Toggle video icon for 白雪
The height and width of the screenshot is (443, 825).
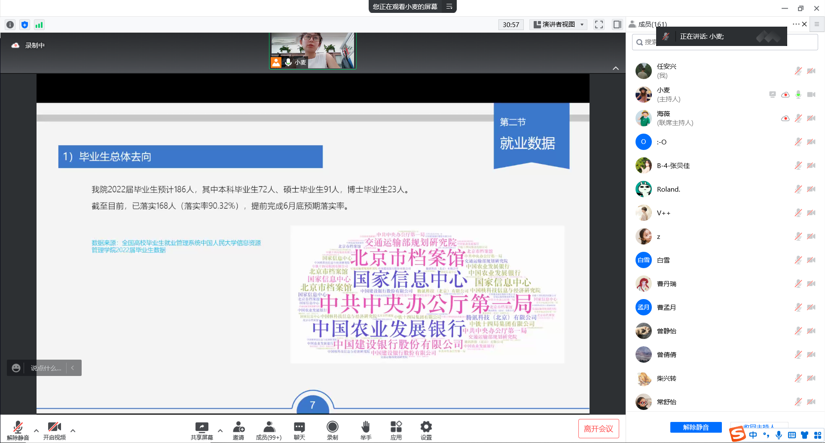coord(811,260)
